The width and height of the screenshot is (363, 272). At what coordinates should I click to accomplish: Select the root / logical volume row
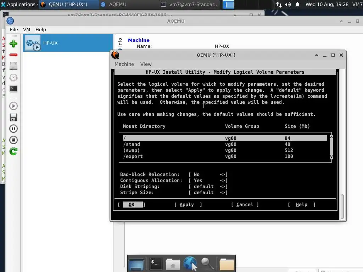(225, 138)
